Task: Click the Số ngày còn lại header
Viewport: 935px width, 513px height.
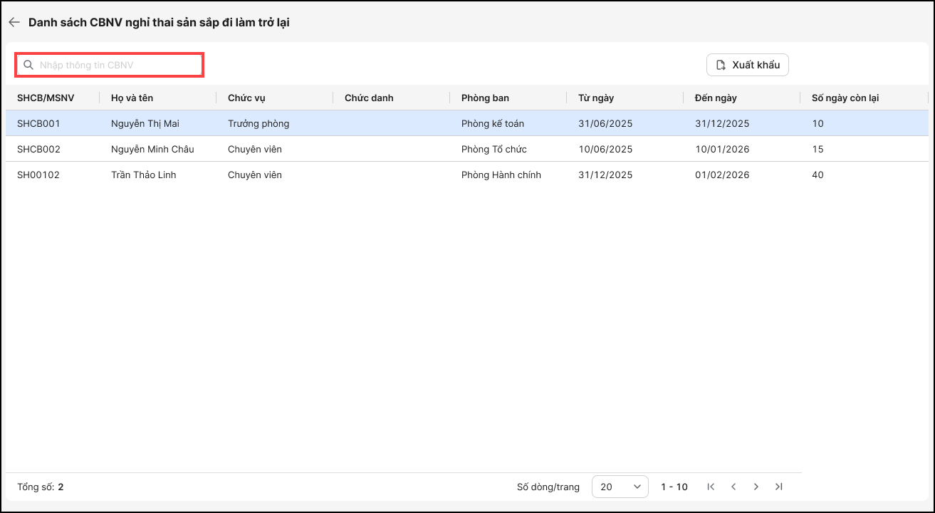Action: tap(845, 98)
